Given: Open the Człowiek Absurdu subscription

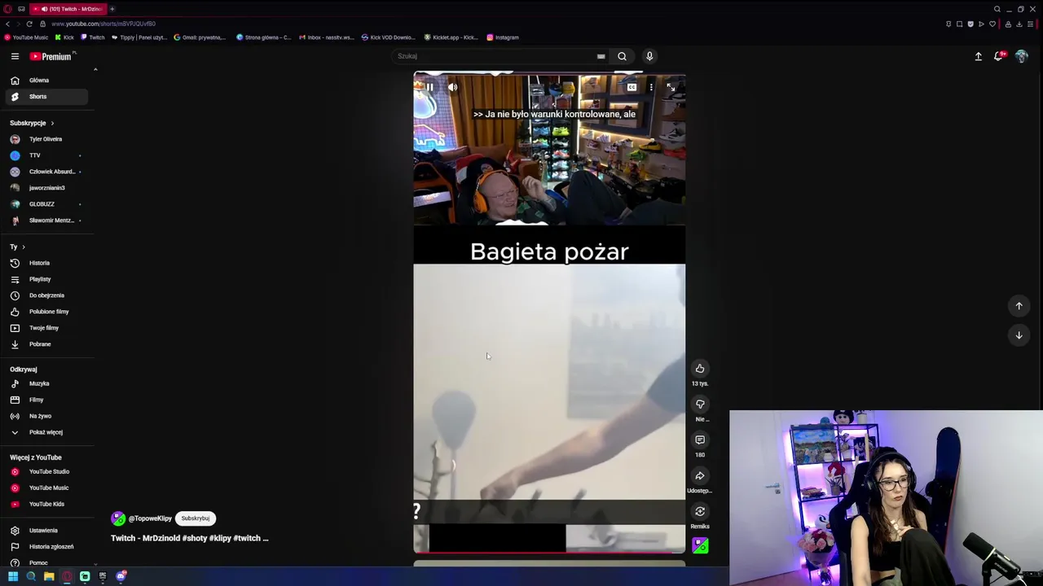Looking at the screenshot, I should pyautogui.click(x=47, y=172).
